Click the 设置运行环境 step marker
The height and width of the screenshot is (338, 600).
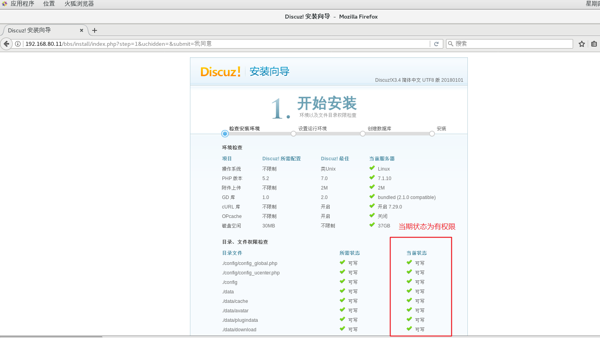point(293,134)
